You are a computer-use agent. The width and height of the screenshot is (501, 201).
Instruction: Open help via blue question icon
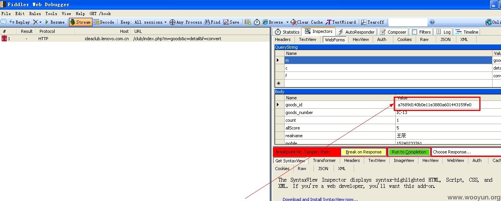[x=432, y=22]
